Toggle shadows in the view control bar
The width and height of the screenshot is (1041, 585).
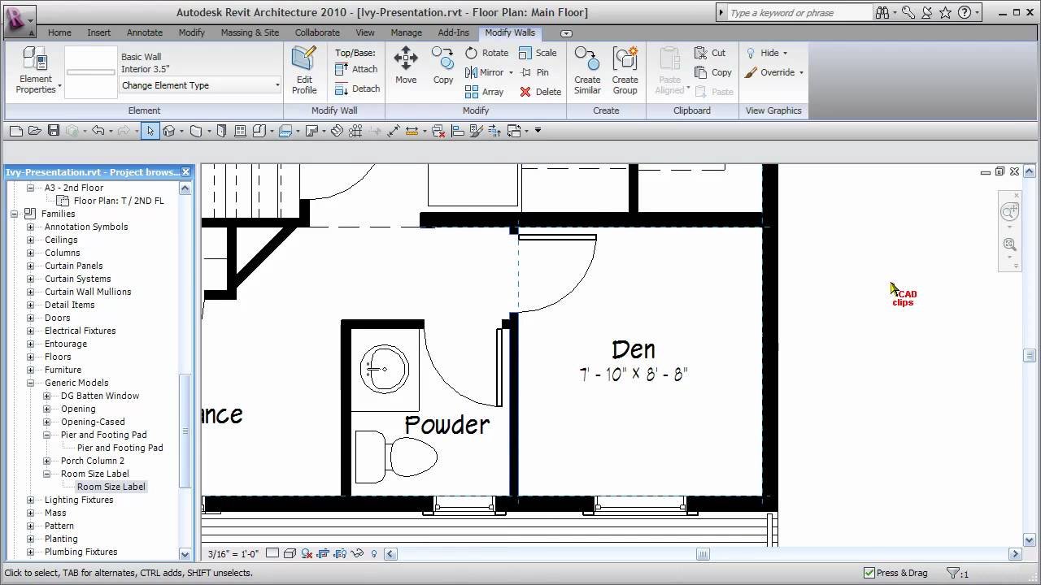(307, 553)
